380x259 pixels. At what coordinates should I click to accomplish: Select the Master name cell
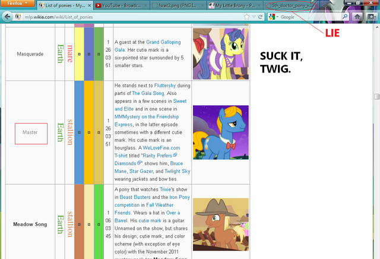pos(30,132)
